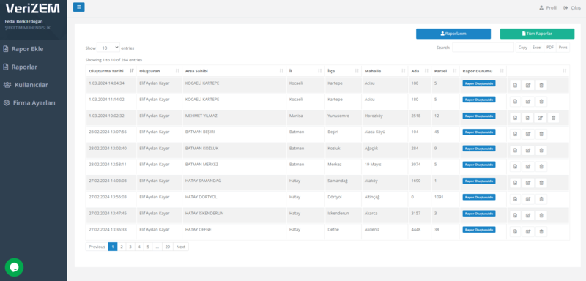Show all reports with Tüm Raporlar button

[x=537, y=34]
